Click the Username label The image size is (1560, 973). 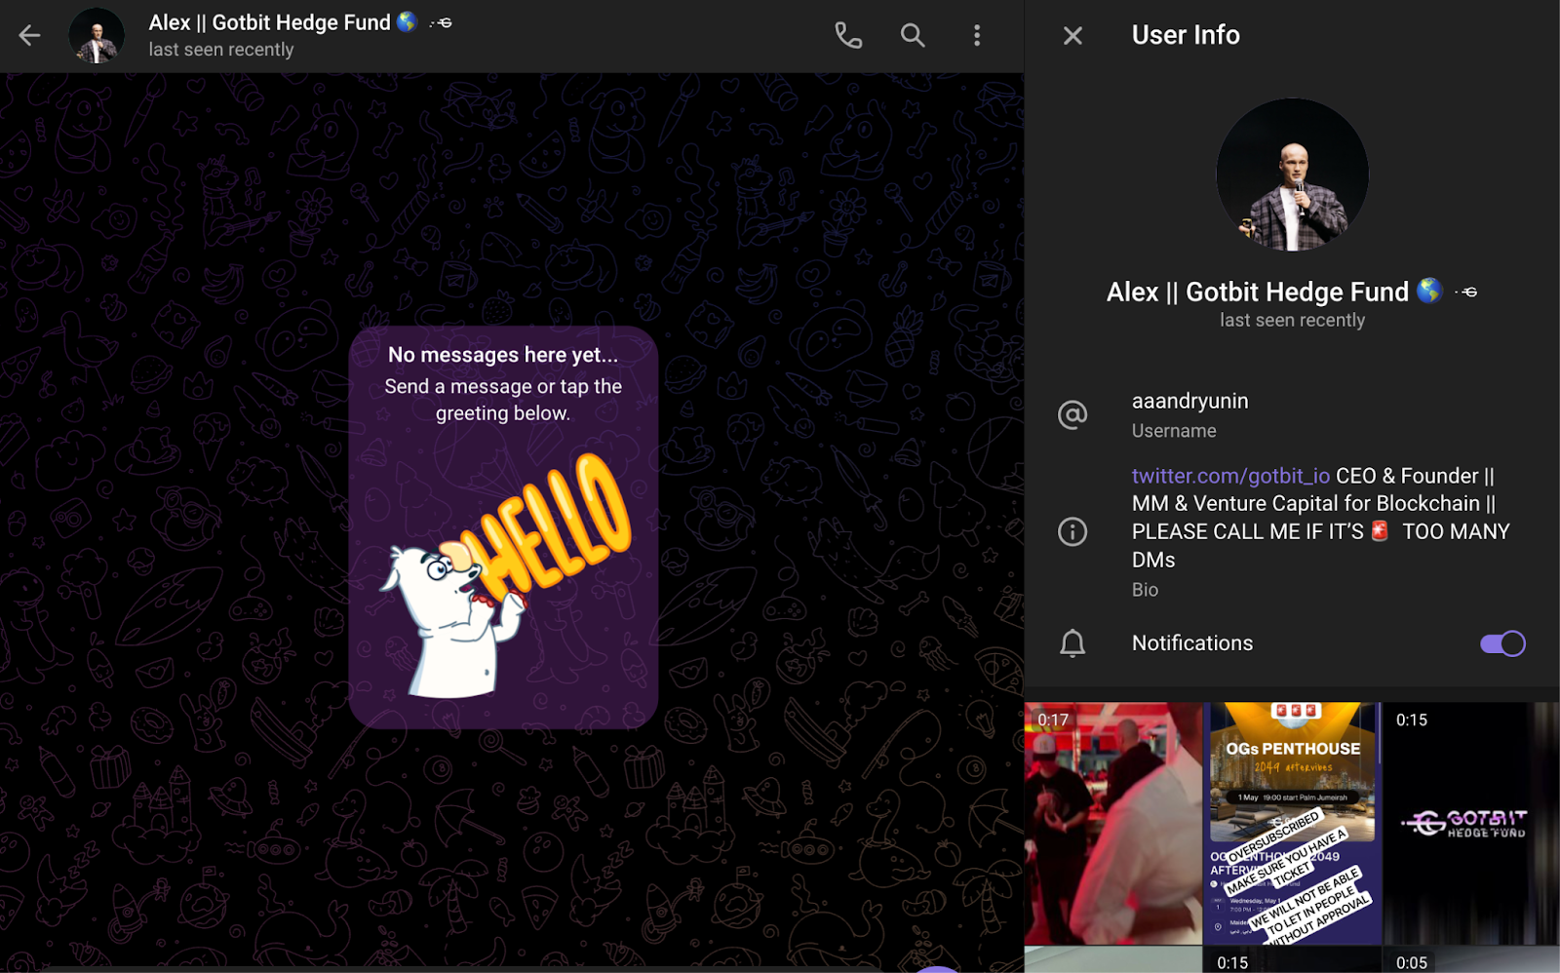(x=1174, y=431)
